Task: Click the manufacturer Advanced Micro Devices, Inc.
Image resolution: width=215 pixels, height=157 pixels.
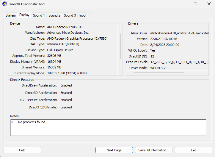Action: (68, 33)
